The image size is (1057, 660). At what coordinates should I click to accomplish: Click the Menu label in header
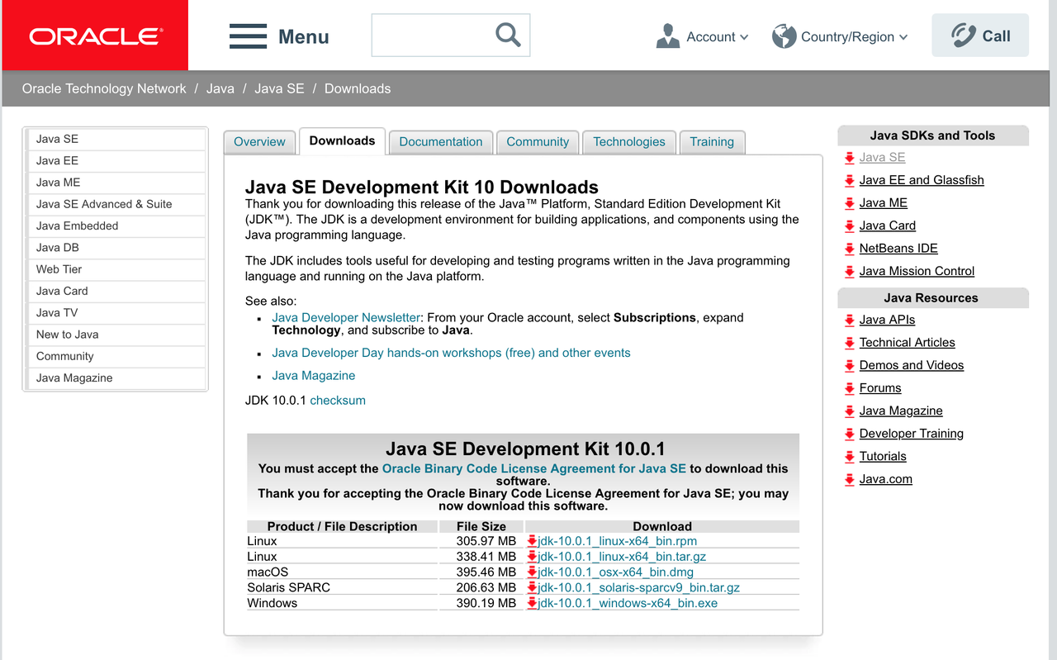click(x=304, y=37)
